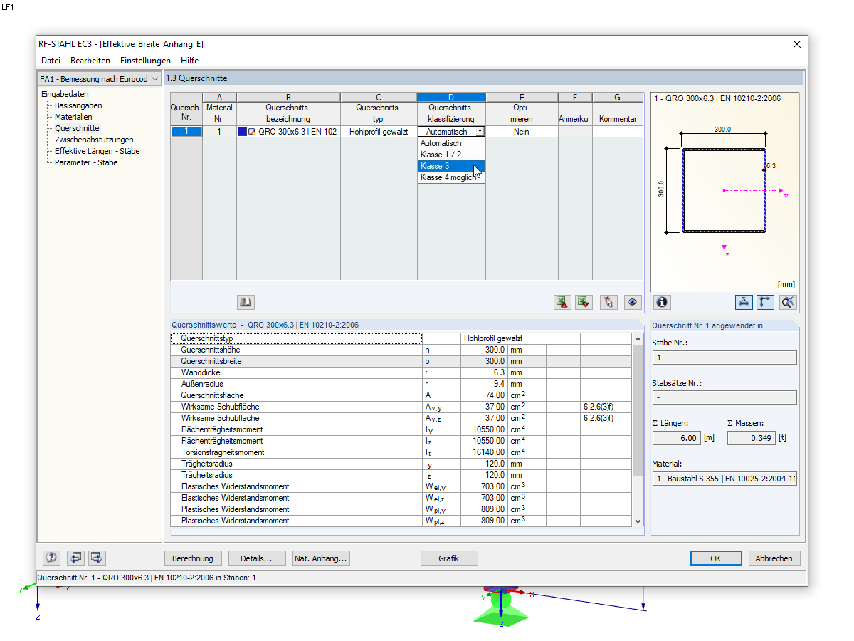Toggle dimensions display in cross-section preview
The width and height of the screenshot is (854, 641).
[x=744, y=302]
